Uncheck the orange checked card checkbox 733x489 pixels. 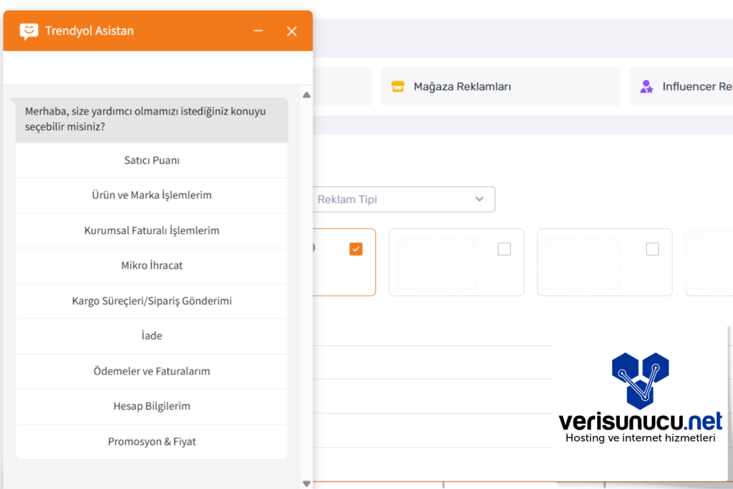[356, 249]
